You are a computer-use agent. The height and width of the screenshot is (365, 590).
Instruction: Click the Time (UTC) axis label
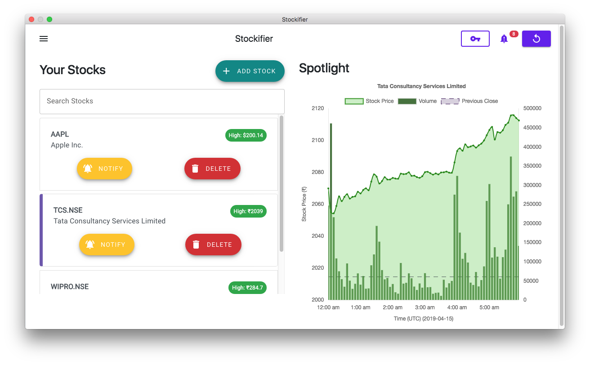point(423,319)
